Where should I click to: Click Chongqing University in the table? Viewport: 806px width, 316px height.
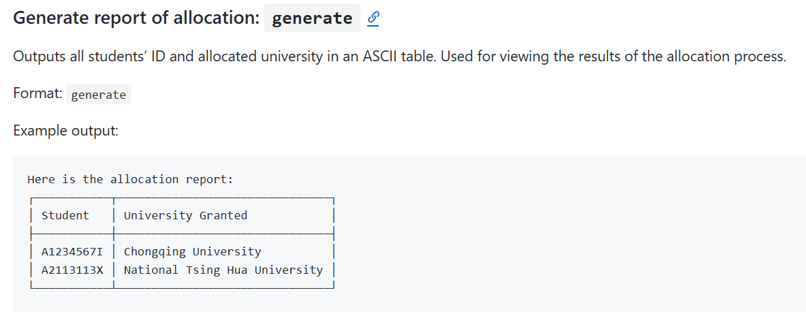pos(193,252)
